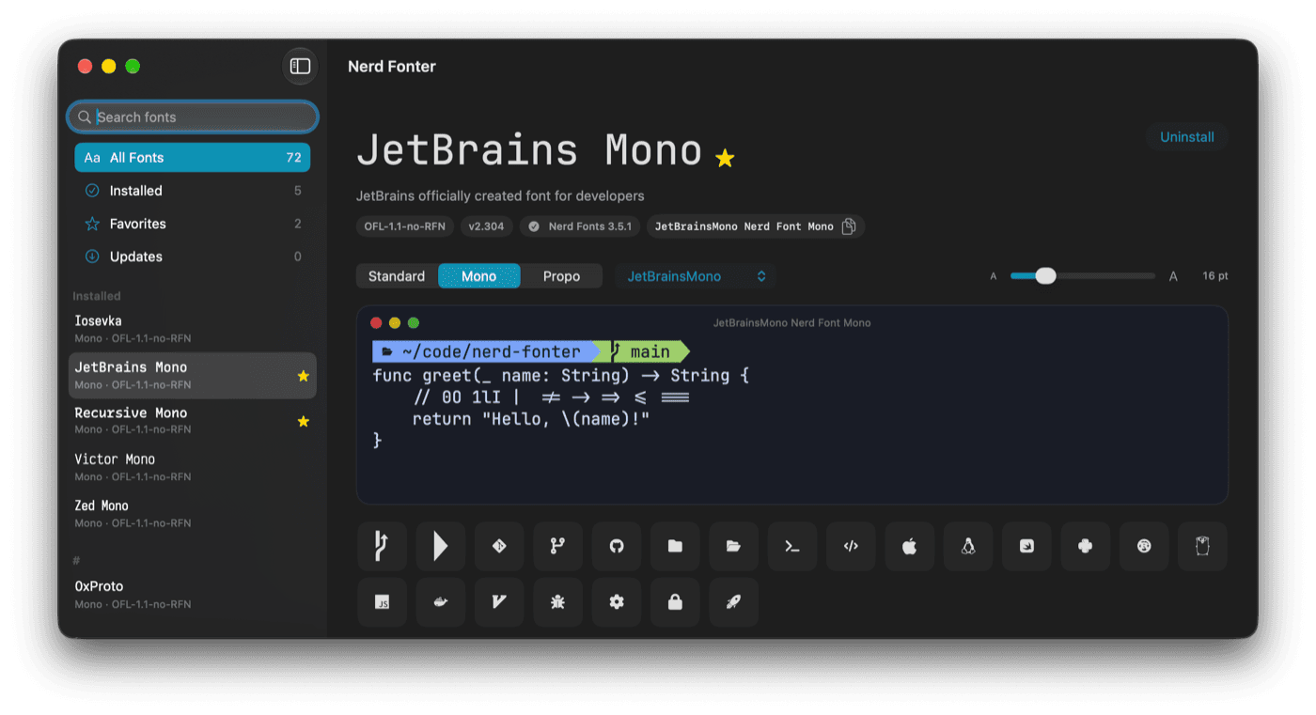
Task: Open the Updates filter
Action: [x=193, y=256]
